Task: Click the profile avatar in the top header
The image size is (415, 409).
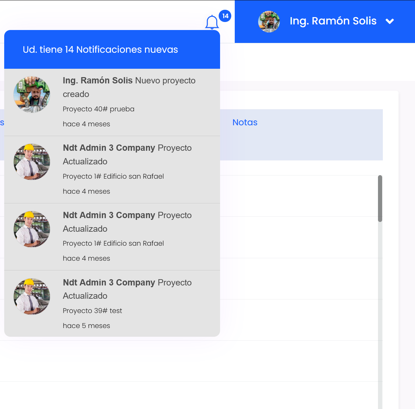Action: pyautogui.click(x=269, y=22)
